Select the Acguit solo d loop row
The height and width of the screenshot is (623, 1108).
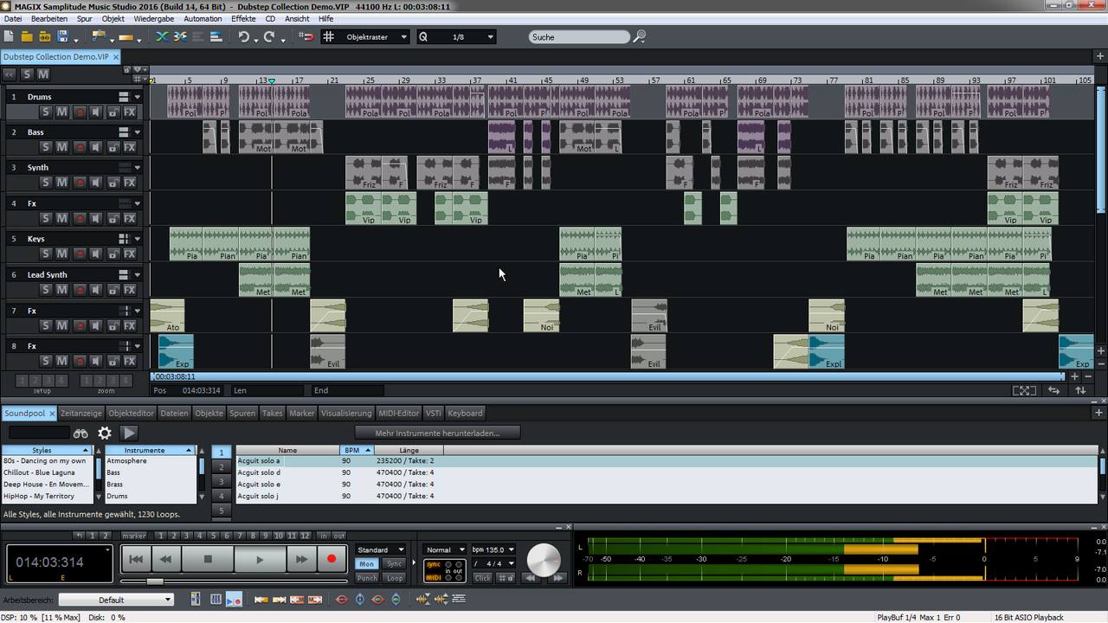(667, 472)
